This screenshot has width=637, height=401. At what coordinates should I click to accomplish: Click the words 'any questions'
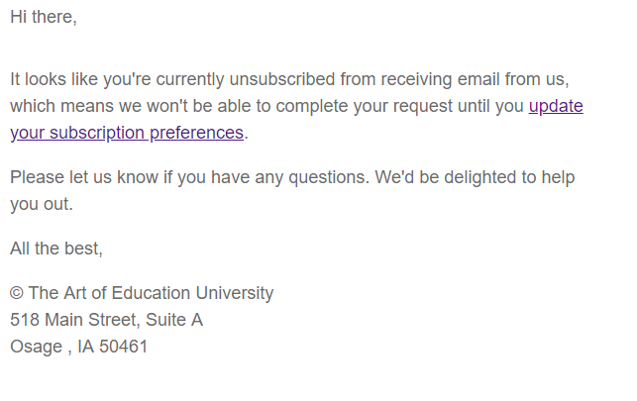coord(311,178)
